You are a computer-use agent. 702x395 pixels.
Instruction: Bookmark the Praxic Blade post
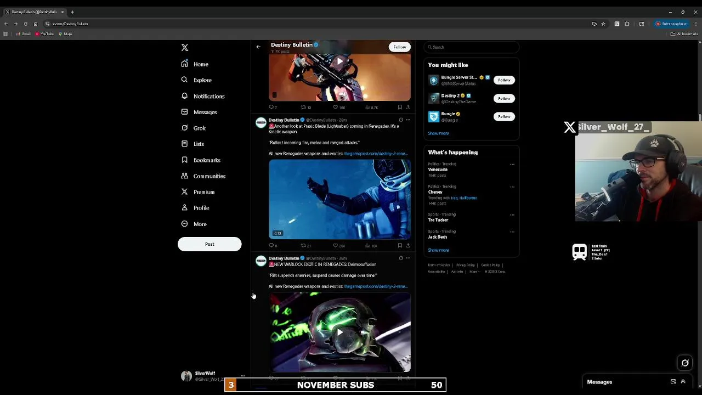click(x=400, y=246)
